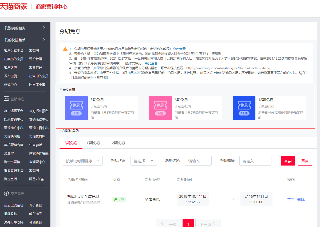Open 淘金币营销 in sidebar

pyautogui.click(x=12, y=162)
